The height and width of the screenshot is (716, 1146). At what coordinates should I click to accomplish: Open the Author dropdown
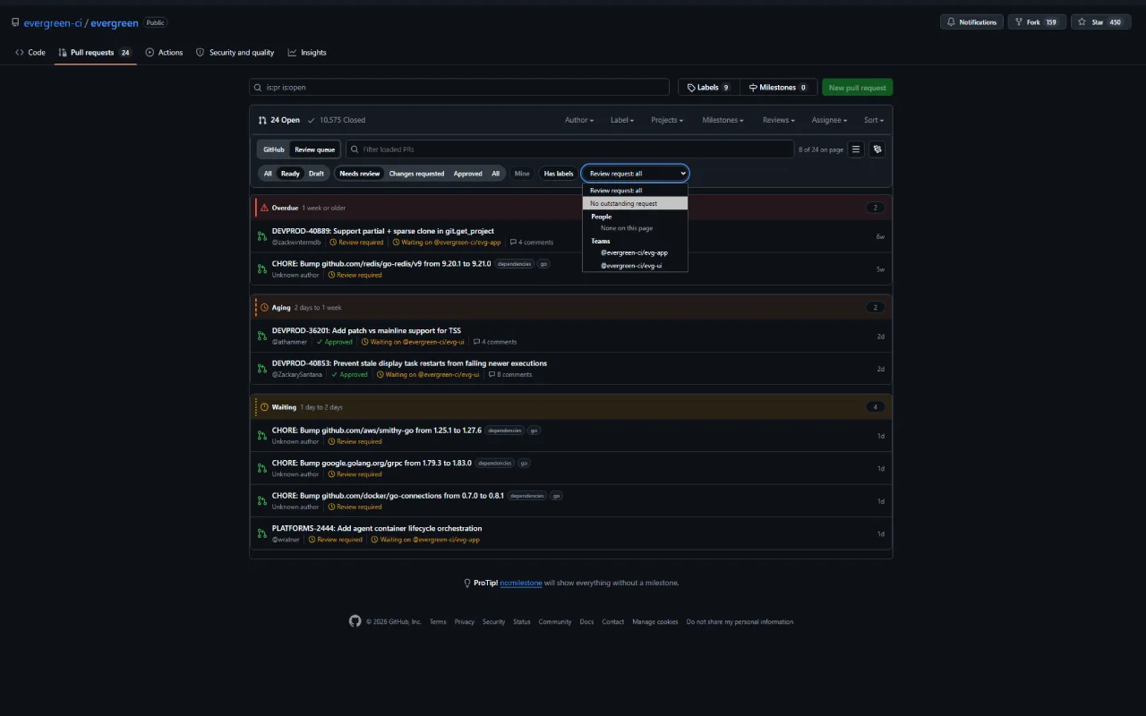coord(579,120)
